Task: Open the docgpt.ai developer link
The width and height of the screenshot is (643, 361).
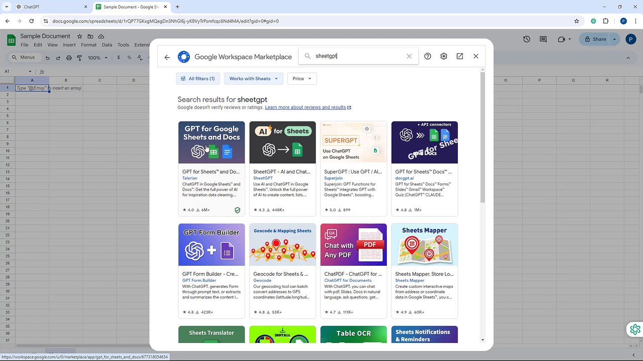Action: (x=404, y=178)
